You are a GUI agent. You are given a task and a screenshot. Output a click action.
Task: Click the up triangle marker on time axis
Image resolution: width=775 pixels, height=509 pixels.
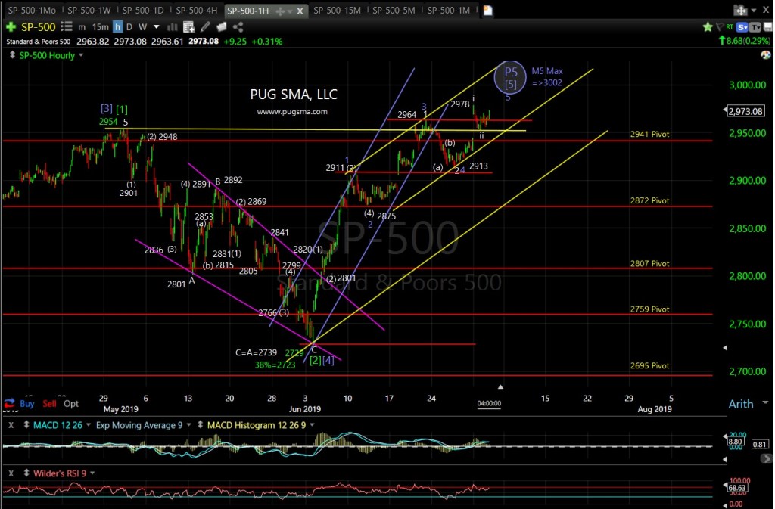pos(500,387)
